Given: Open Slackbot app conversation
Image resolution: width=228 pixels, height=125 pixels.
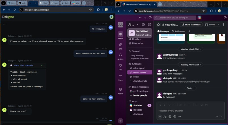Looking at the screenshot, I should (140, 105).
